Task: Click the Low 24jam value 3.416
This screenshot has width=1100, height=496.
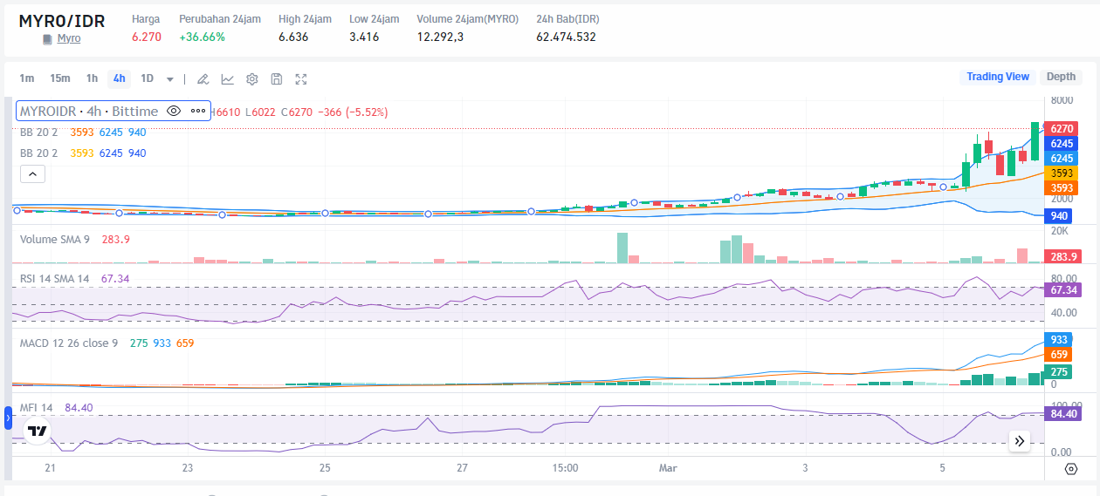Action: tap(364, 37)
